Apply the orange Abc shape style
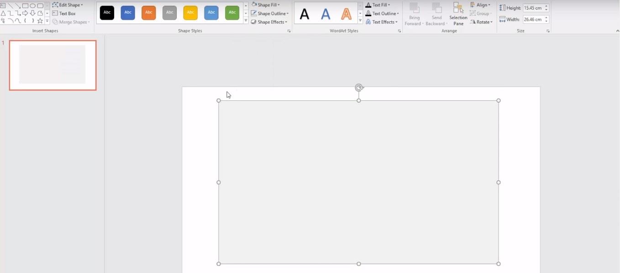 (149, 13)
